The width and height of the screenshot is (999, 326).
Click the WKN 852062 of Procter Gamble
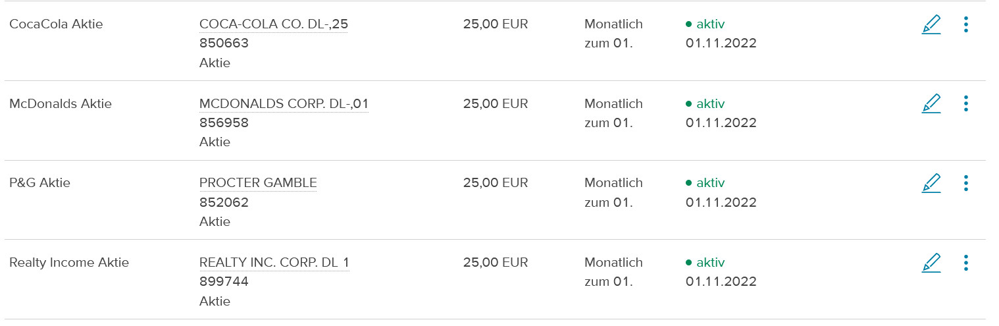[x=224, y=202]
